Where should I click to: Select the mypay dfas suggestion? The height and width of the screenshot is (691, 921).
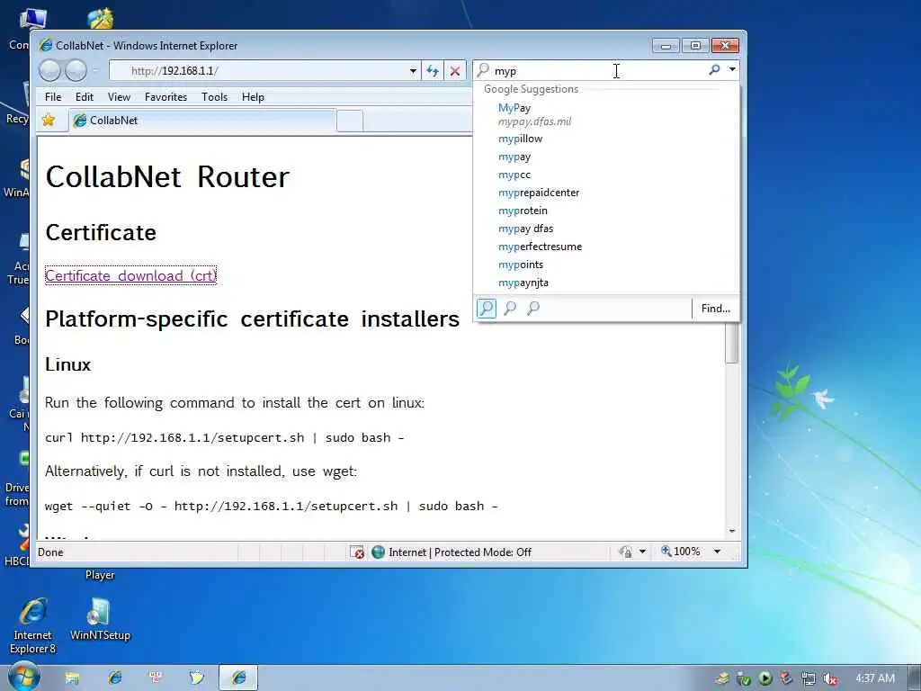coord(606,229)
